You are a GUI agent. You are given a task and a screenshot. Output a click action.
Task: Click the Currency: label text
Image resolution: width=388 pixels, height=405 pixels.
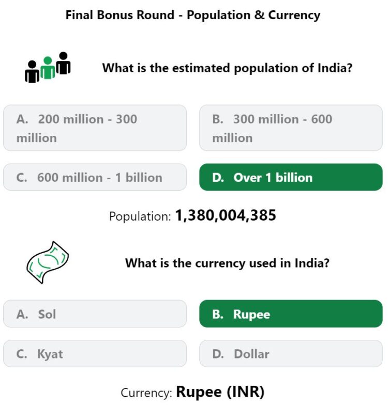point(146,393)
